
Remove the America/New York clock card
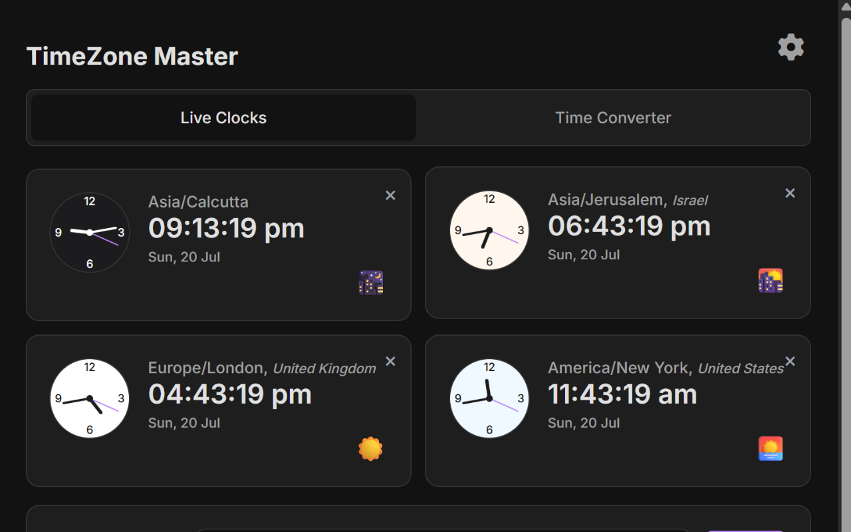pyautogui.click(x=790, y=361)
